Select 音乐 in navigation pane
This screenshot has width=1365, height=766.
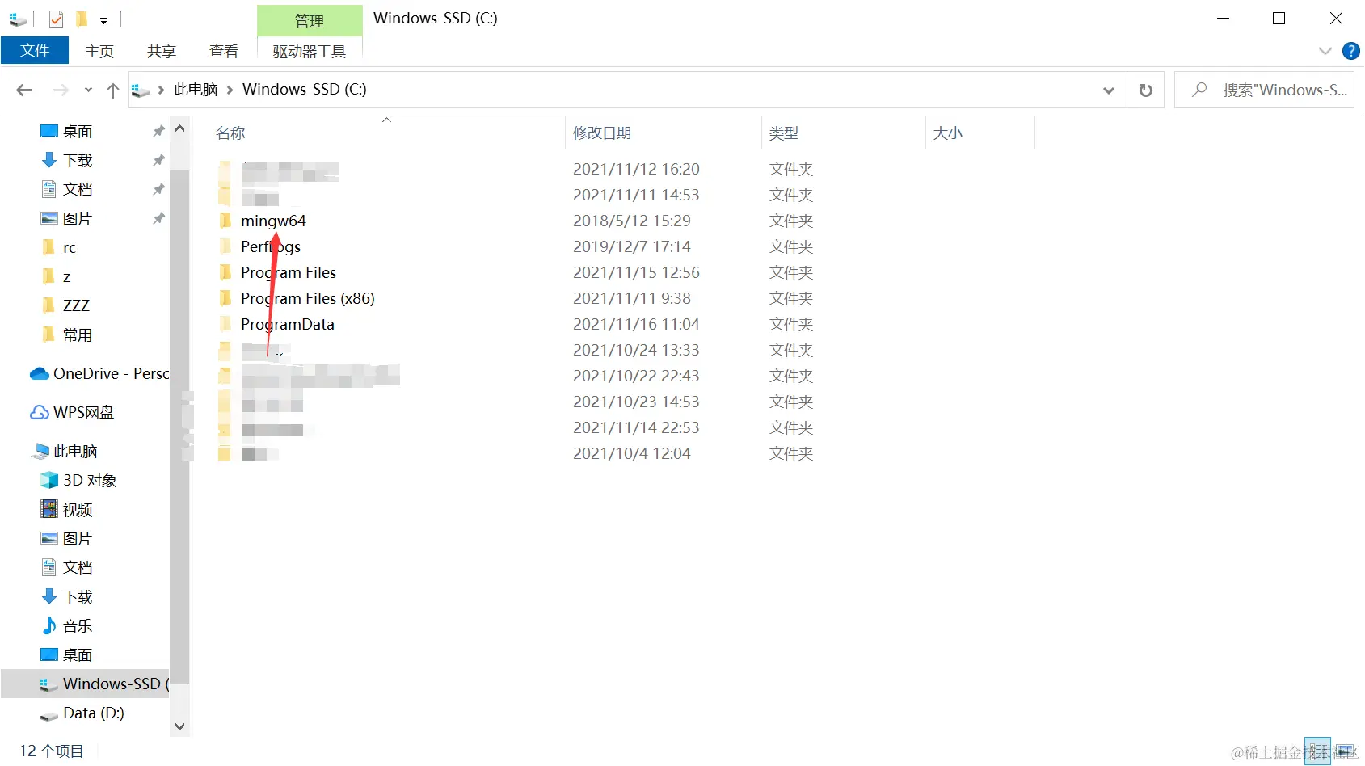tap(67, 625)
